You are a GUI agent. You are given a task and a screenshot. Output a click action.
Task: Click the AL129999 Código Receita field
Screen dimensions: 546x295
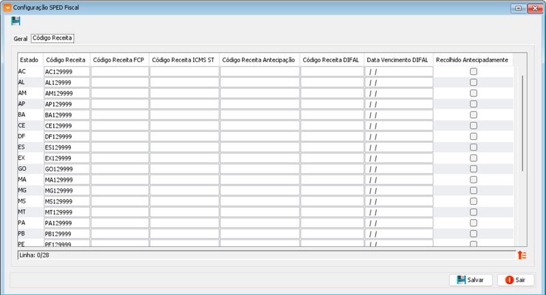[x=66, y=83]
